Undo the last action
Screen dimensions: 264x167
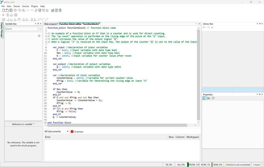coord(28,10)
